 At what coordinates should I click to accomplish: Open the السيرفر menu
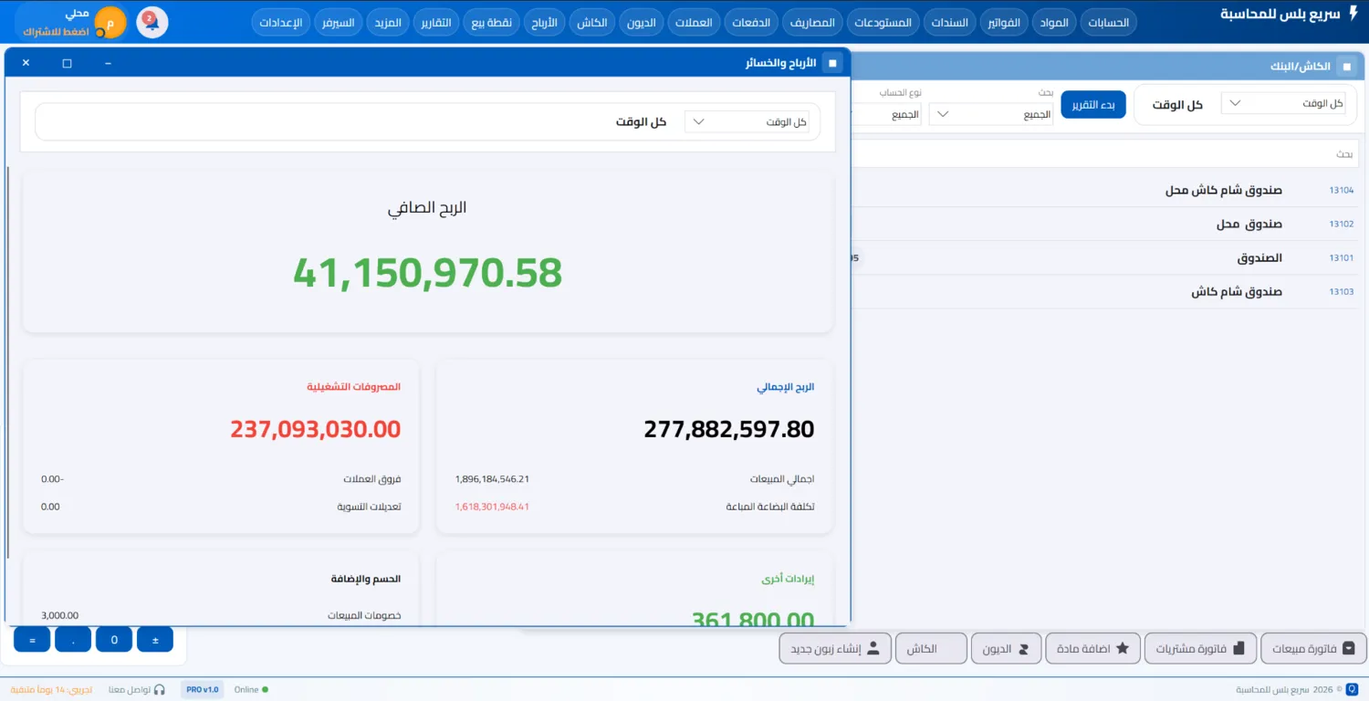point(339,23)
